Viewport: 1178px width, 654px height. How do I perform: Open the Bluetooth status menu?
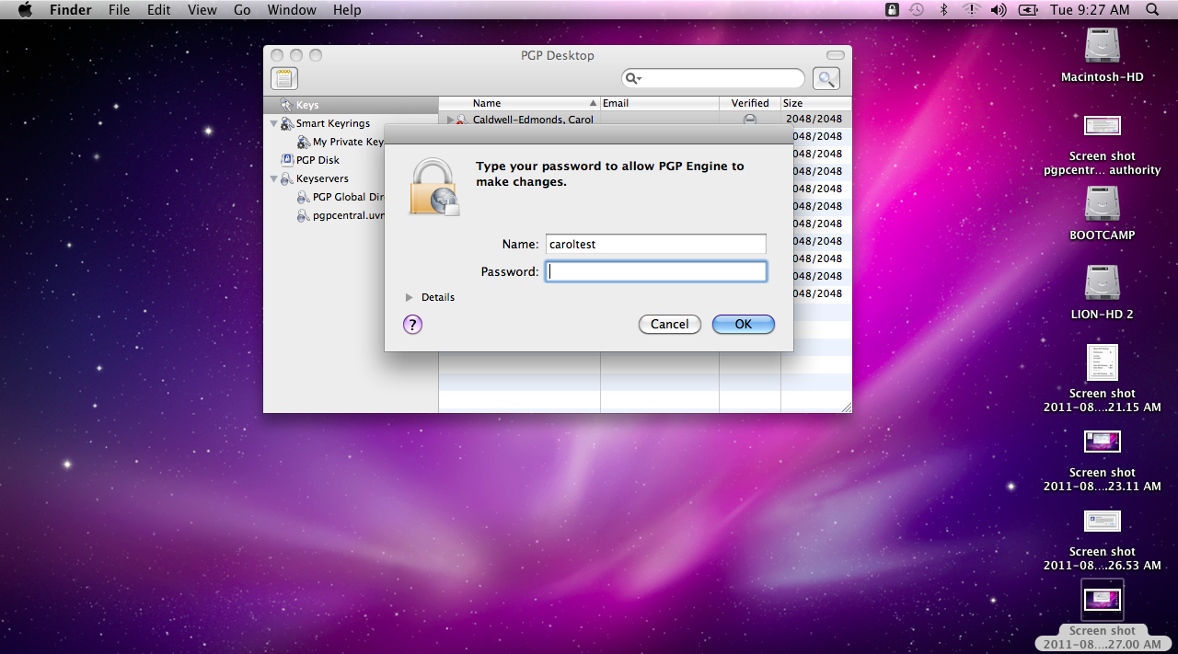click(x=943, y=10)
